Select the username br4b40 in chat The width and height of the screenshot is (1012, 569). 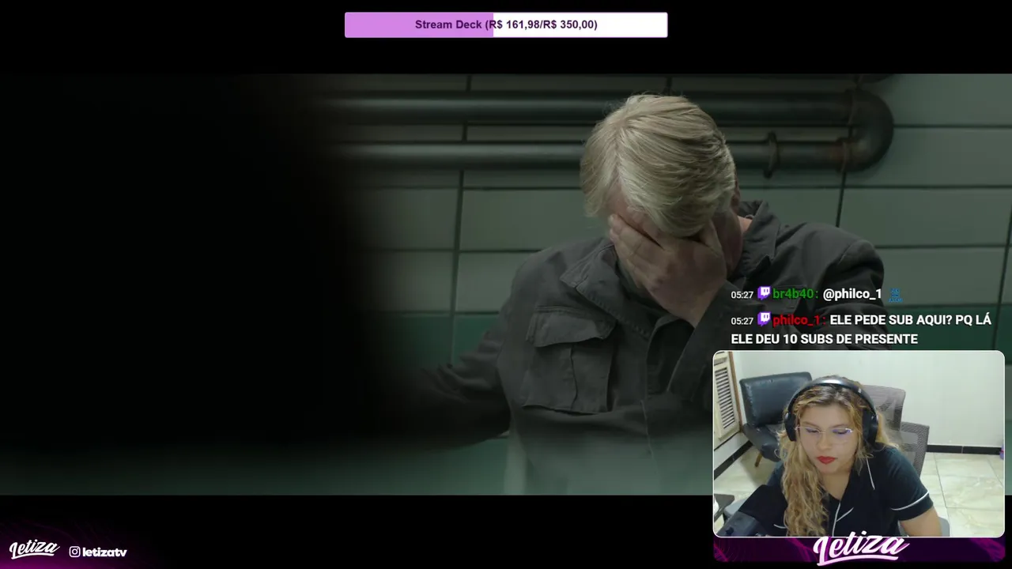[793, 294]
